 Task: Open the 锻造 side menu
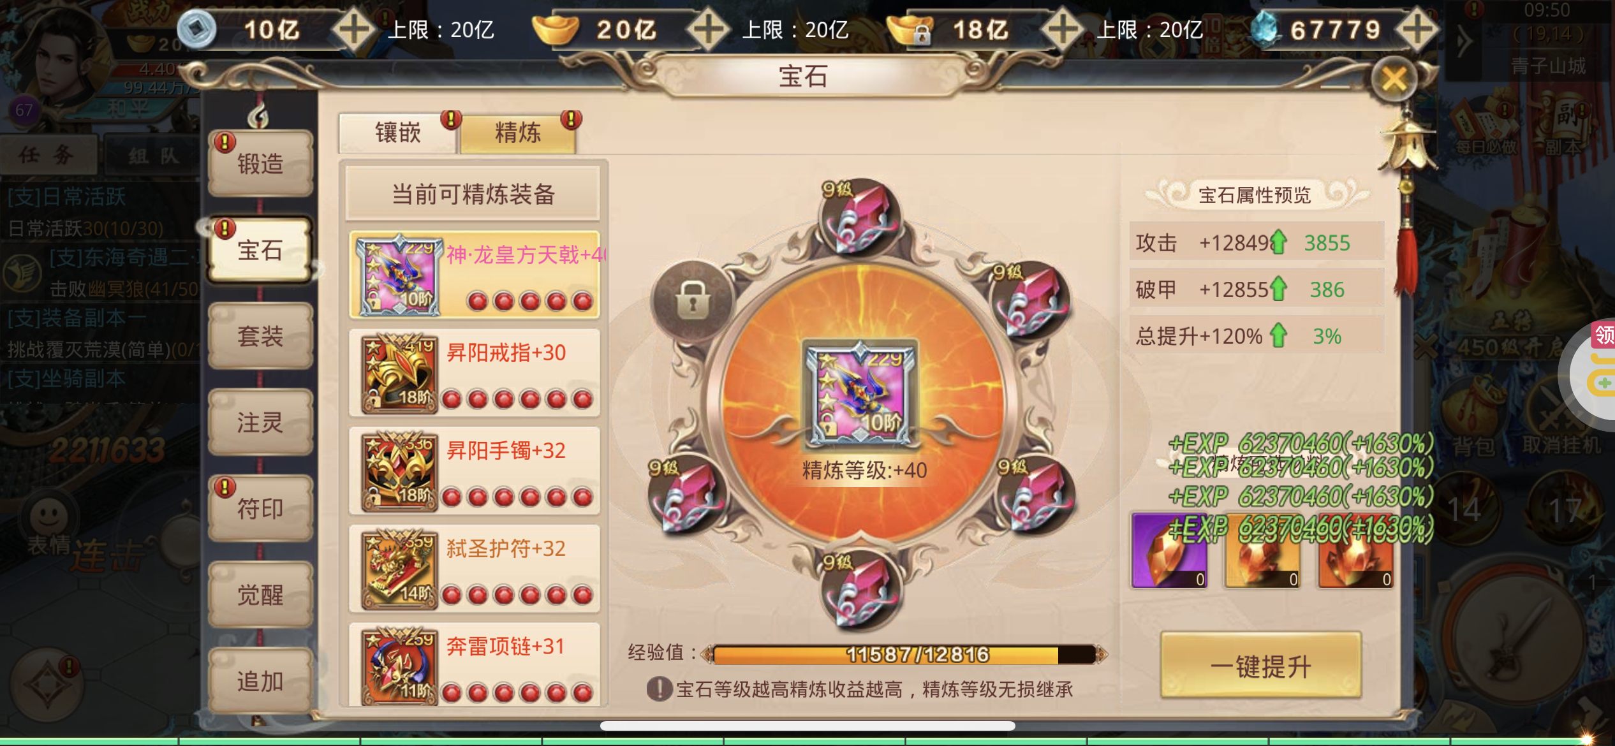pos(260,163)
